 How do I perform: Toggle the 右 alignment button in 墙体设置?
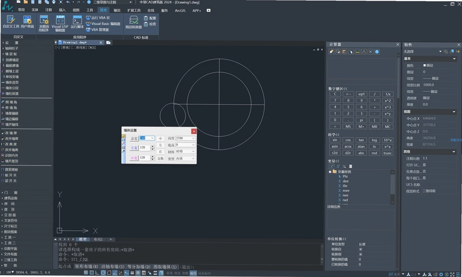point(161,152)
